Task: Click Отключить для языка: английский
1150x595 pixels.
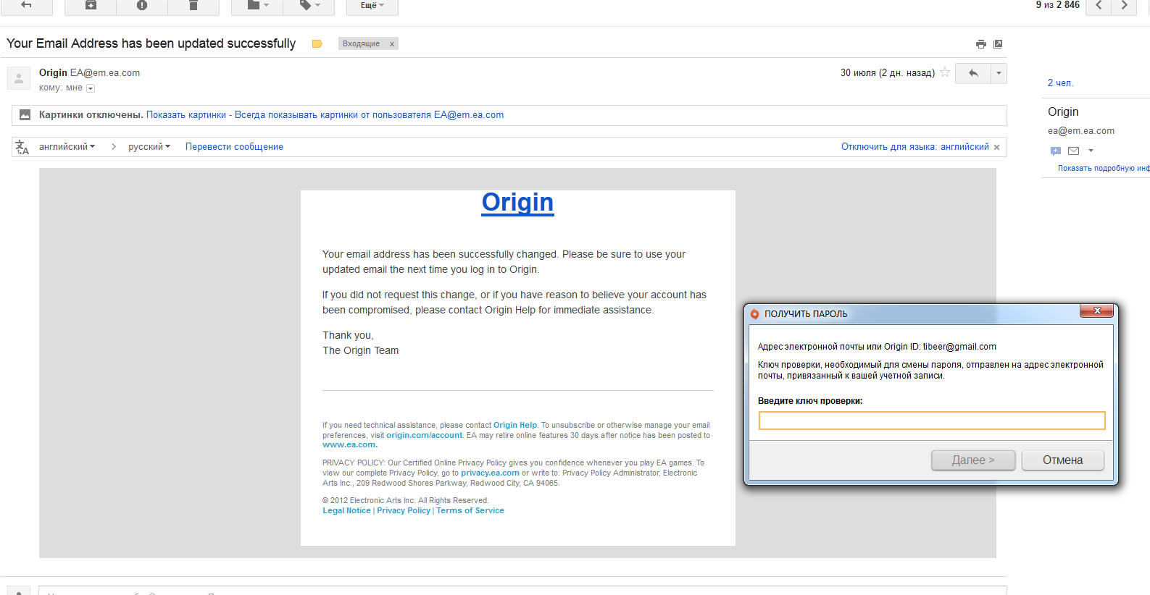Action: click(914, 146)
